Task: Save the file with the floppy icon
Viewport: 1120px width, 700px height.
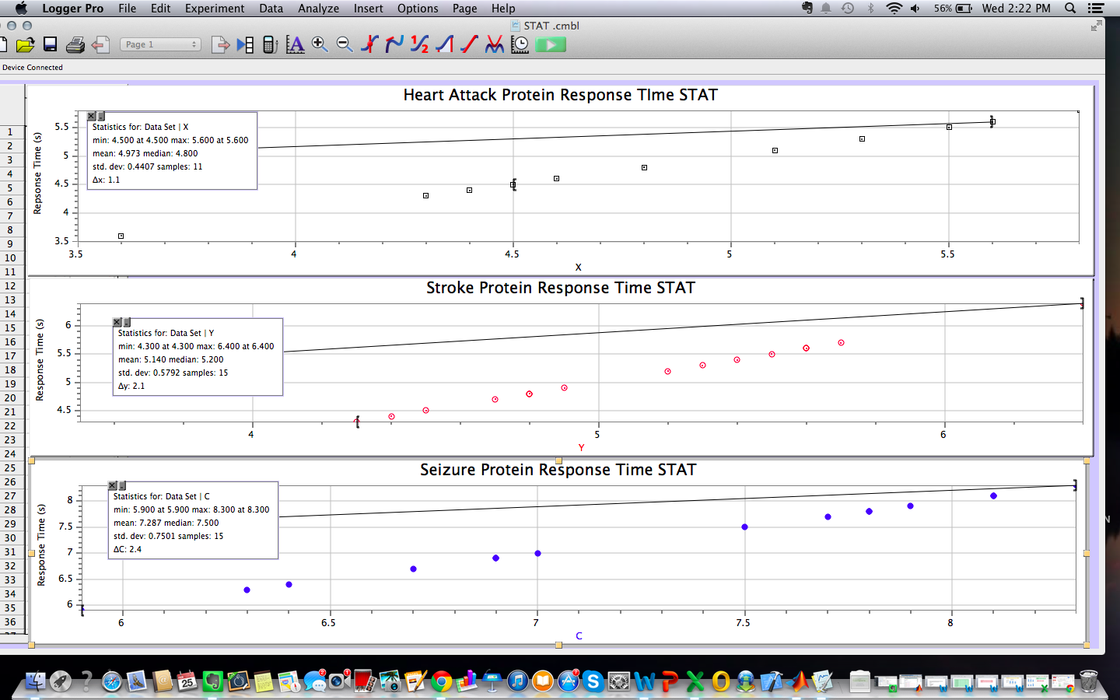Action: (50, 45)
